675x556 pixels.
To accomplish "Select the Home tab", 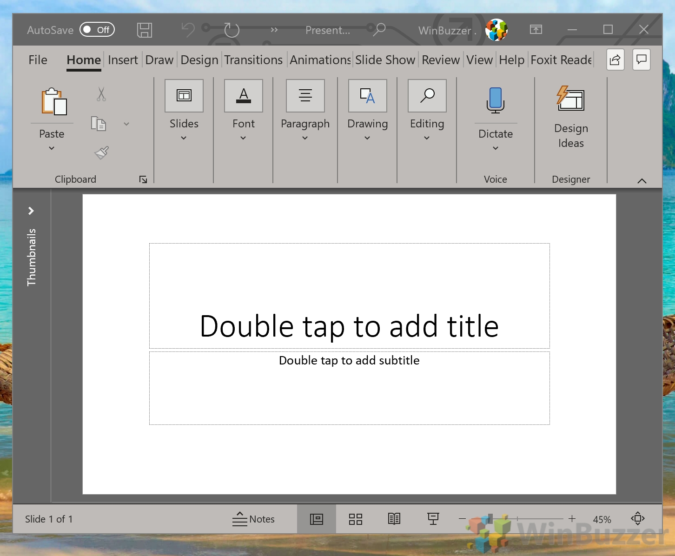I will 84,60.
